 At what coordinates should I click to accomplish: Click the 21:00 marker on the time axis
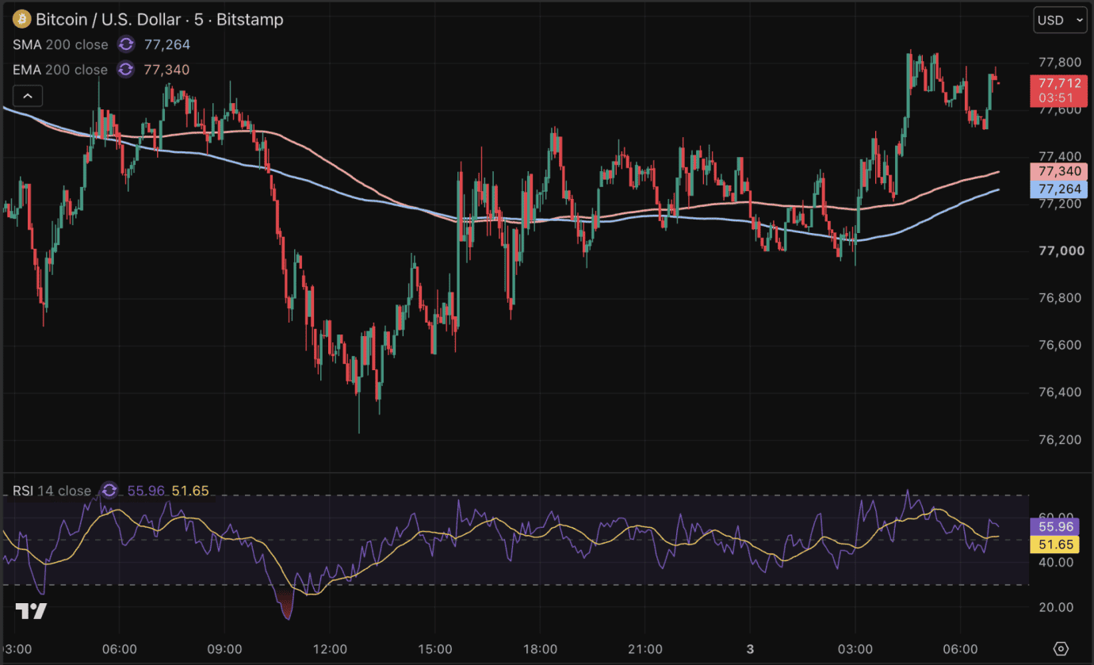tap(645, 649)
